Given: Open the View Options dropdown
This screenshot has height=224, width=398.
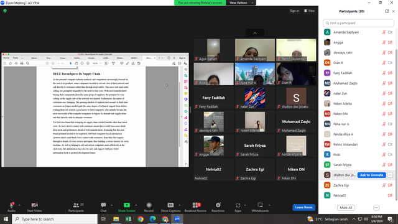Looking at the screenshot, I should [241, 2].
